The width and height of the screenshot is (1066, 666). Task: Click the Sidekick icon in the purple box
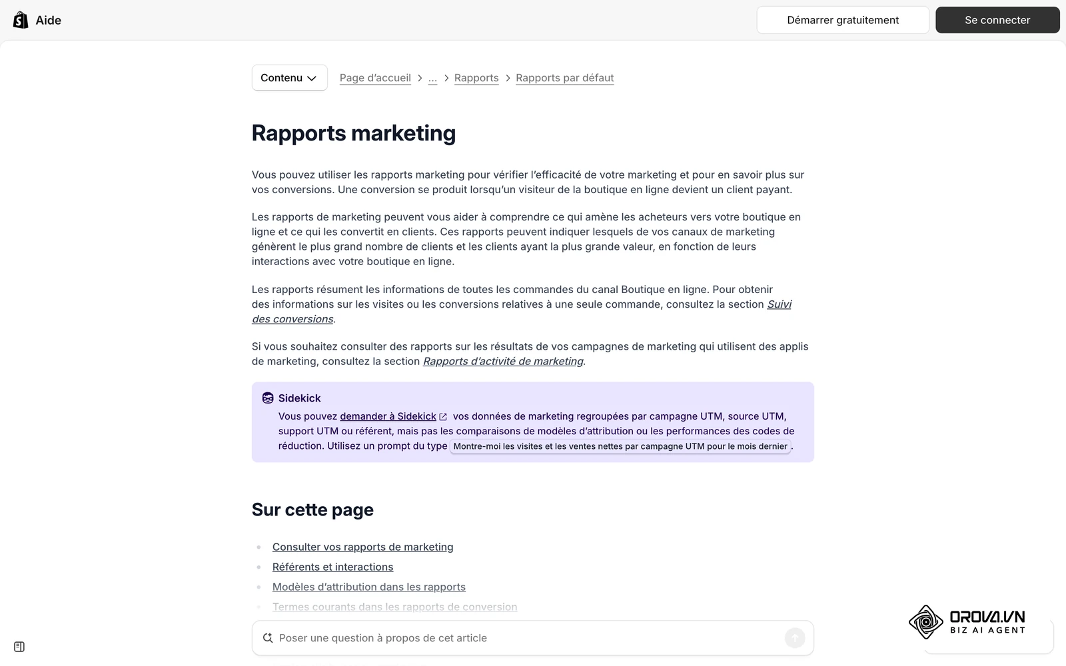point(268,398)
